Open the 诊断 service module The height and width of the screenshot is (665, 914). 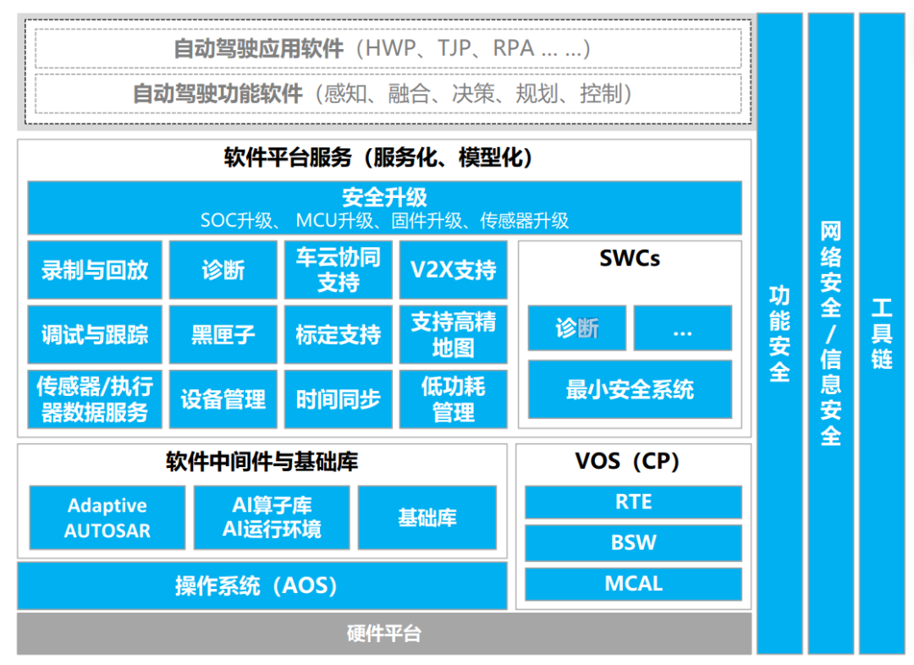(x=223, y=269)
